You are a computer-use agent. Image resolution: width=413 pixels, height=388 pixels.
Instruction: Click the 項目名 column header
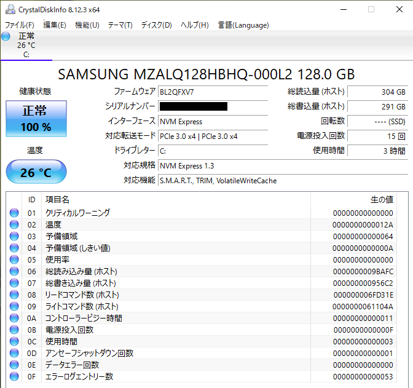coord(176,200)
